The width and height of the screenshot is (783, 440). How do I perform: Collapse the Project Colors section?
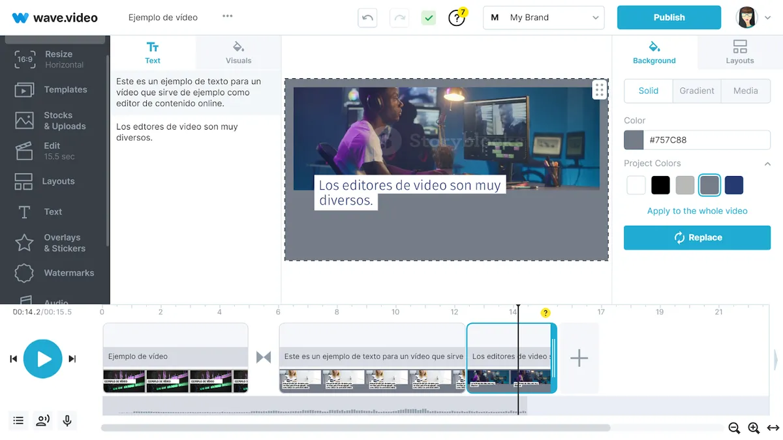click(767, 164)
